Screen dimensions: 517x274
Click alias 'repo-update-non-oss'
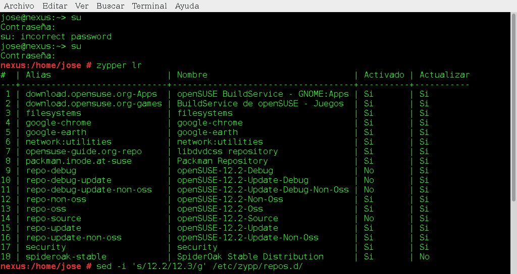click(x=74, y=237)
